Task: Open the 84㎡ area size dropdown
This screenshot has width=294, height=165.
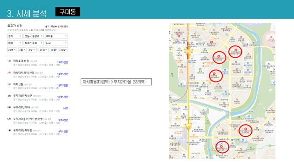Action: tap(56, 43)
